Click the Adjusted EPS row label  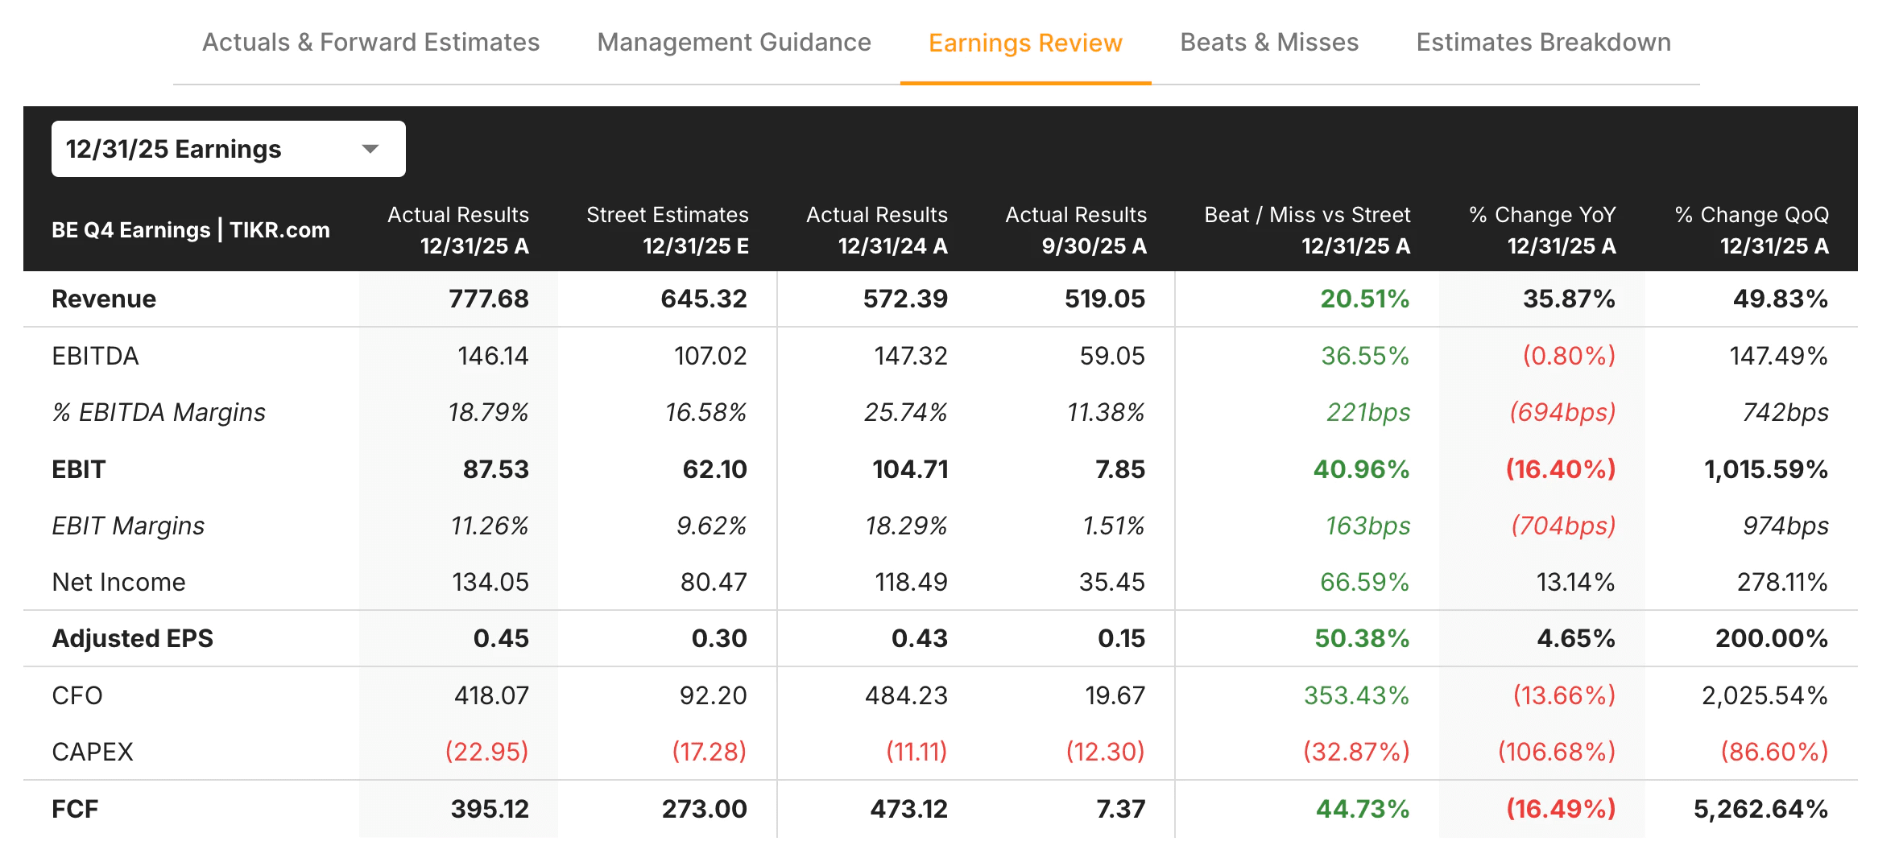(x=132, y=638)
